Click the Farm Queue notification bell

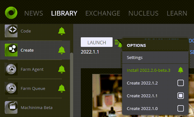pos(62,88)
